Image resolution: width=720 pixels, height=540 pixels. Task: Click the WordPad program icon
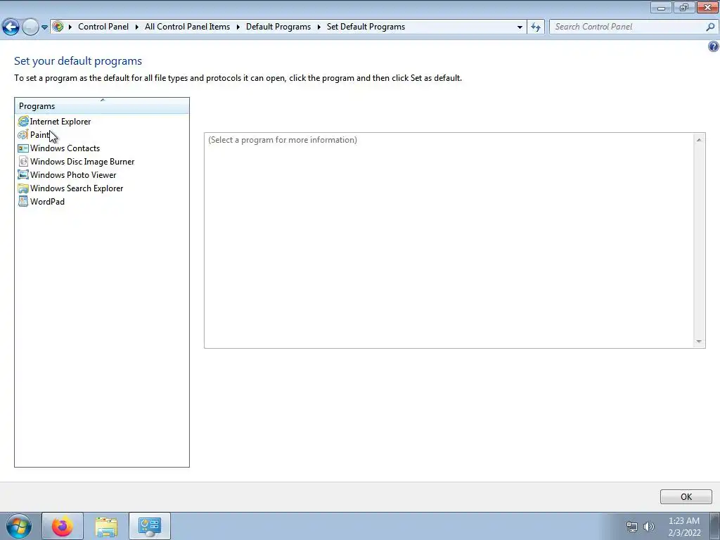point(23,201)
